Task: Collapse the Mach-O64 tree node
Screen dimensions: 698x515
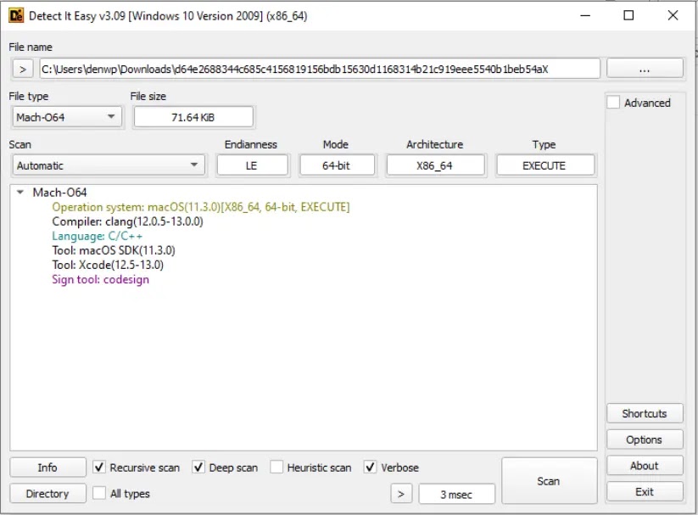Action: pyautogui.click(x=20, y=193)
